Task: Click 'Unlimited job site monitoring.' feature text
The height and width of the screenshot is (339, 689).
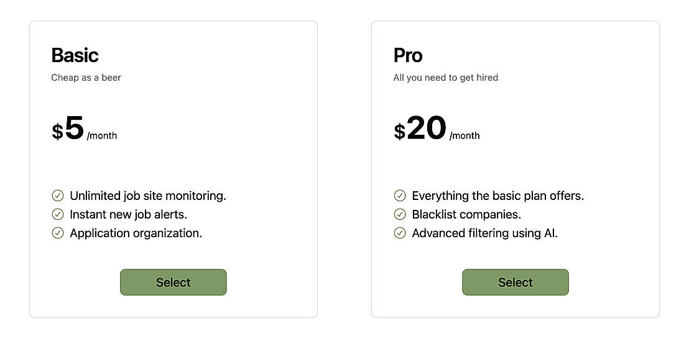Action: click(148, 196)
